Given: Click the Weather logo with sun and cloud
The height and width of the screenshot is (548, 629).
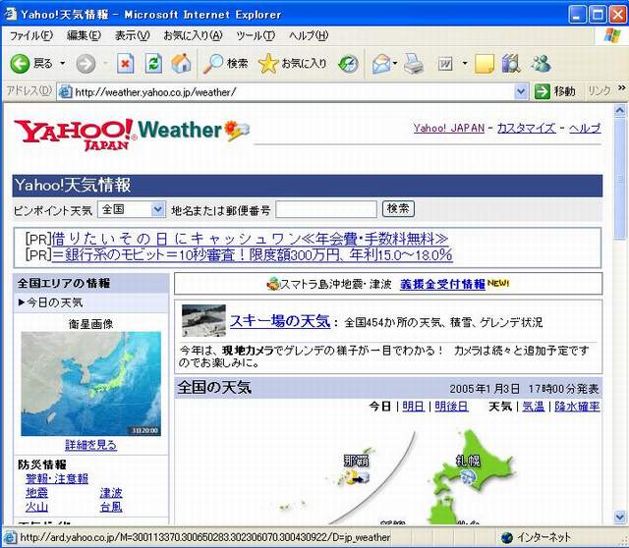Looking at the screenshot, I should pyautogui.click(x=194, y=131).
